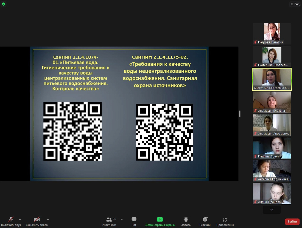Image resolution: width=302 pixels, height=228 pixels.
Task: Open the Вид view layout menu
Action: [x=295, y=4]
